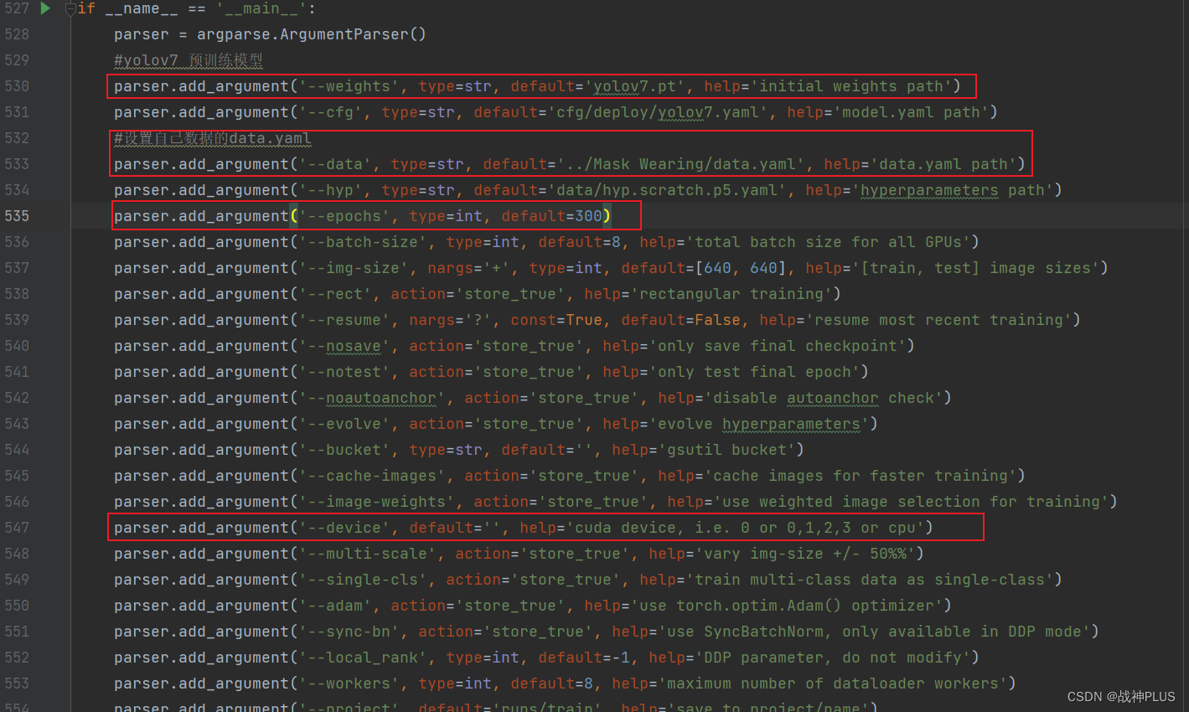Click the '--resume' argument string

click(344, 320)
